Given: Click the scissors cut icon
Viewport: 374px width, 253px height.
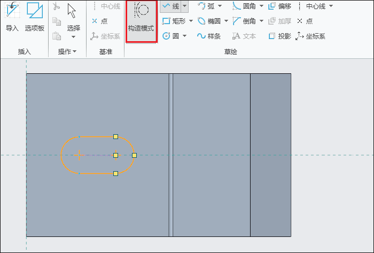Looking at the screenshot, I should 56,6.
